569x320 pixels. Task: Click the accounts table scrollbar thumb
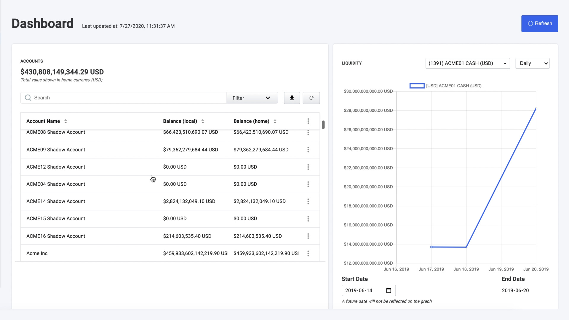tap(323, 125)
